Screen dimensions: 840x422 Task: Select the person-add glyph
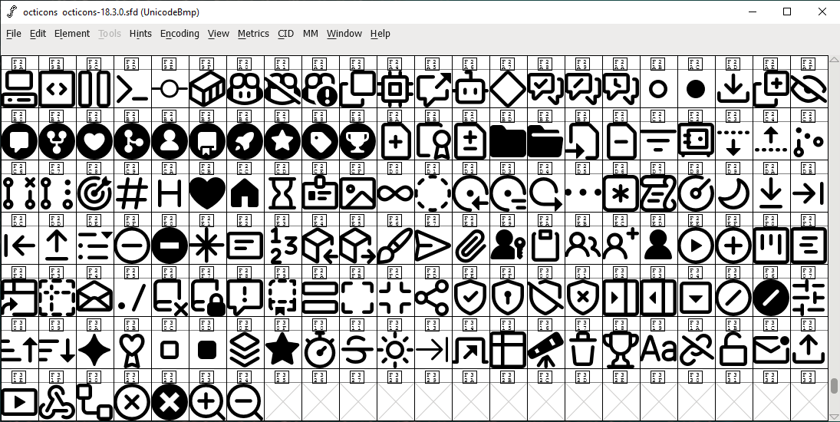click(621, 246)
